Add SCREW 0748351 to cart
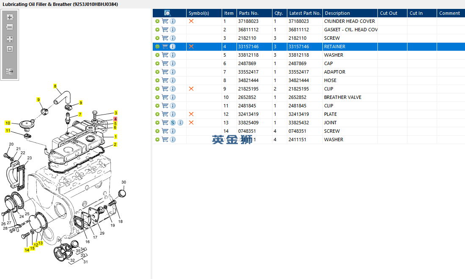 [165, 131]
